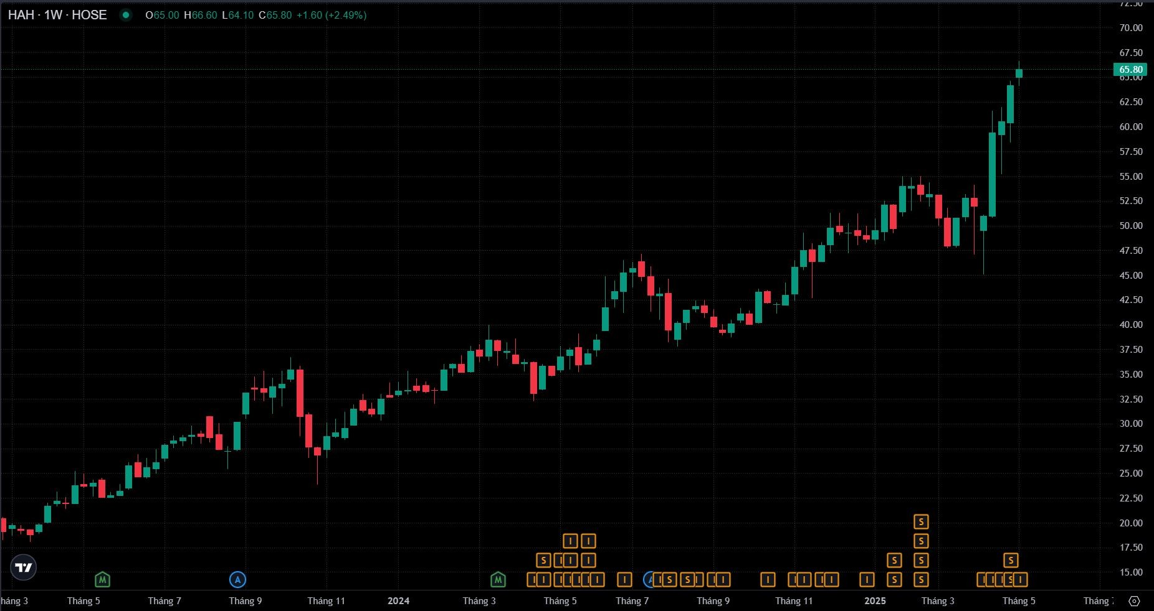Click the green M marker near Tháng 5 2023
The height and width of the screenshot is (611, 1154).
click(102, 580)
